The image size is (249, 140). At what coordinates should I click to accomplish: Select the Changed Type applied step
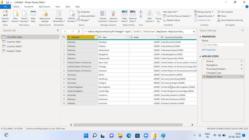[223, 73]
